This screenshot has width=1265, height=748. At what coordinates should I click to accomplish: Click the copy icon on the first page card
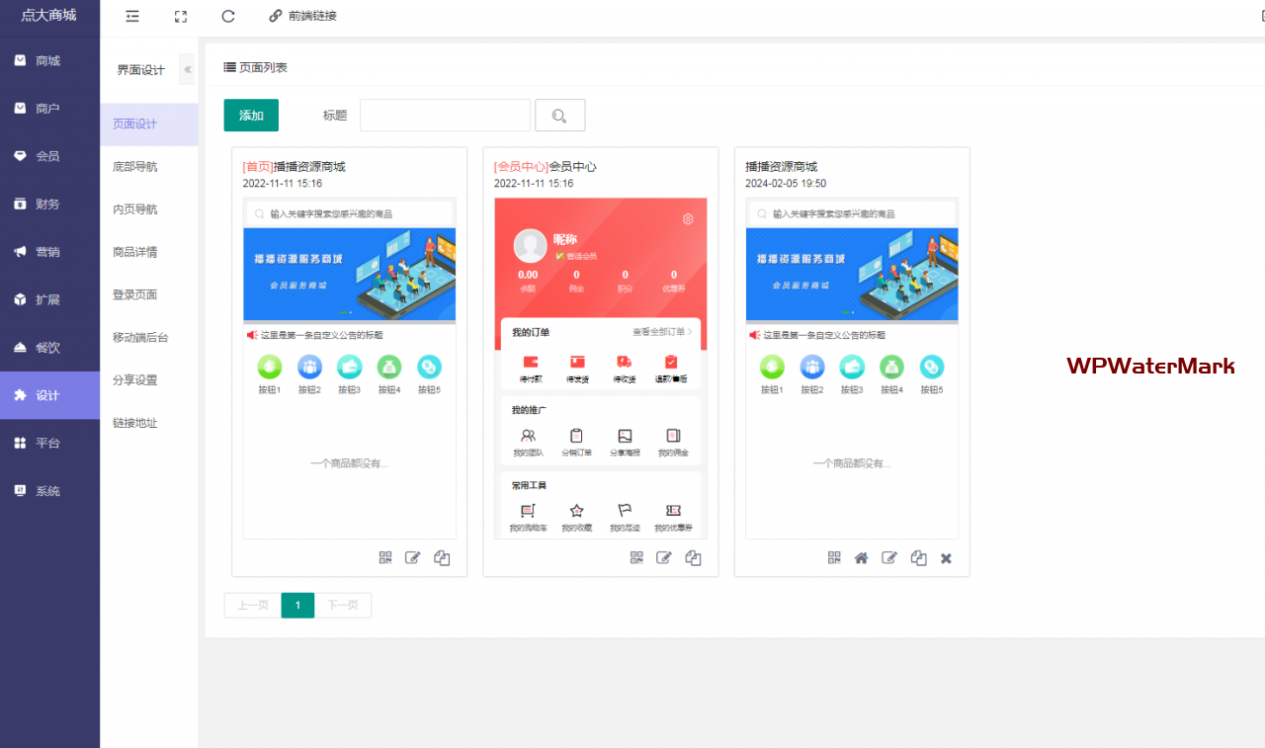[442, 557]
